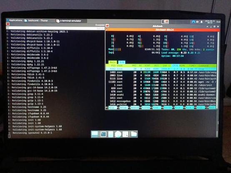Select process 11183 root wget row
Viewport: 231px width, 173px height.
(x=161, y=82)
